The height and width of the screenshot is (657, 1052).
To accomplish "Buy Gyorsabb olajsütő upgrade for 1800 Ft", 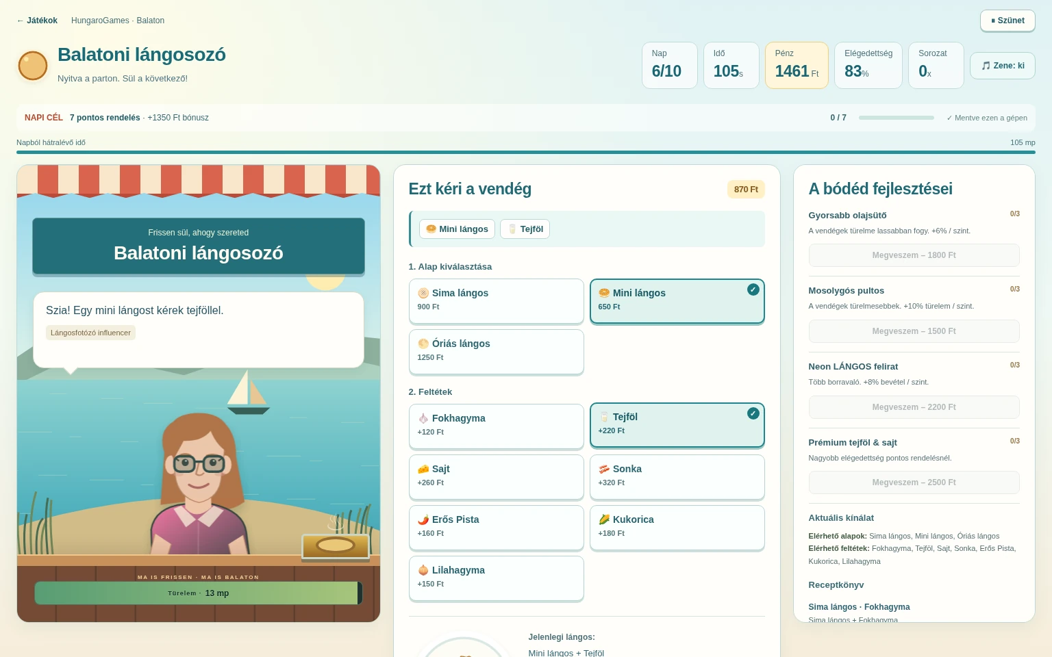I will pos(914,255).
